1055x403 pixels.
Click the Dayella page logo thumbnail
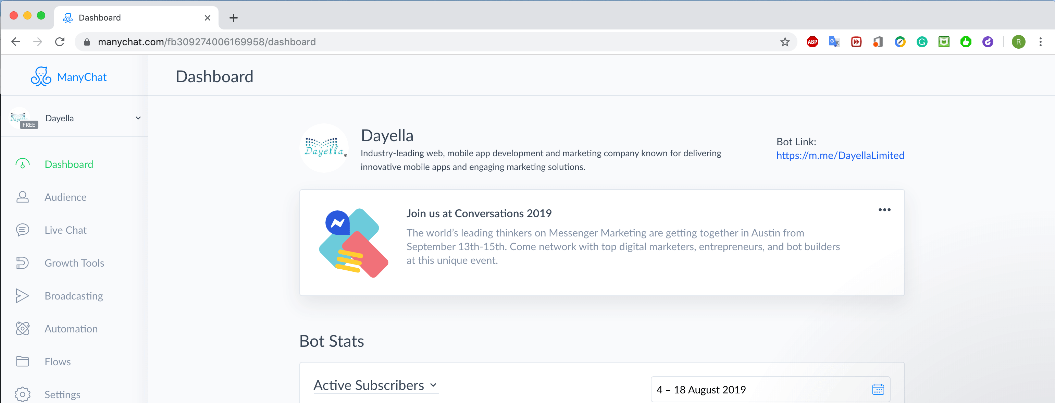click(324, 148)
